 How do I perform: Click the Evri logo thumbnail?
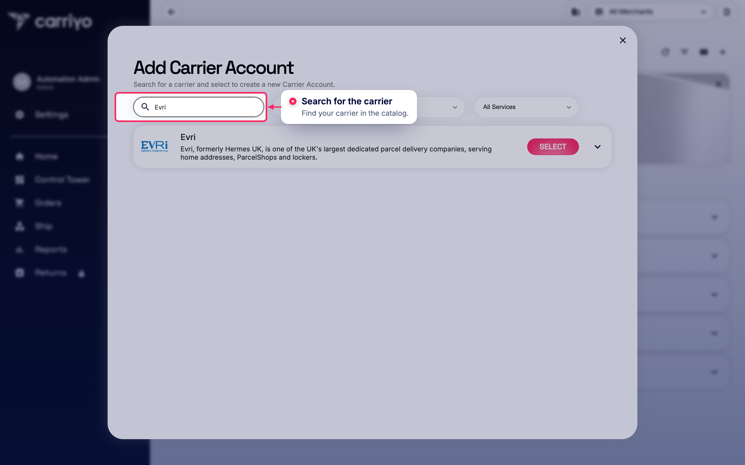pos(154,146)
